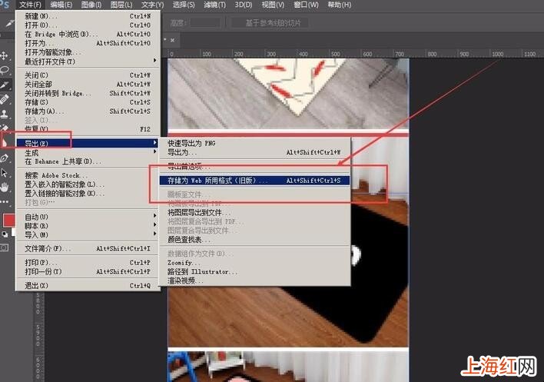This screenshot has height=382, width=544.
Task: Reset default foreground background colors icon
Action: tap(5, 235)
